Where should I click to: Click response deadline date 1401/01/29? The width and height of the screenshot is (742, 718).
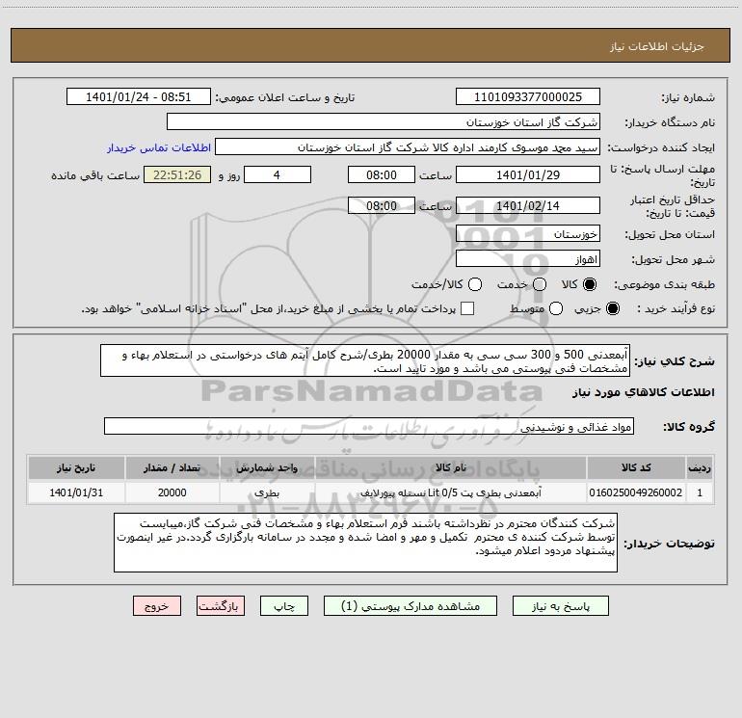coord(528,174)
